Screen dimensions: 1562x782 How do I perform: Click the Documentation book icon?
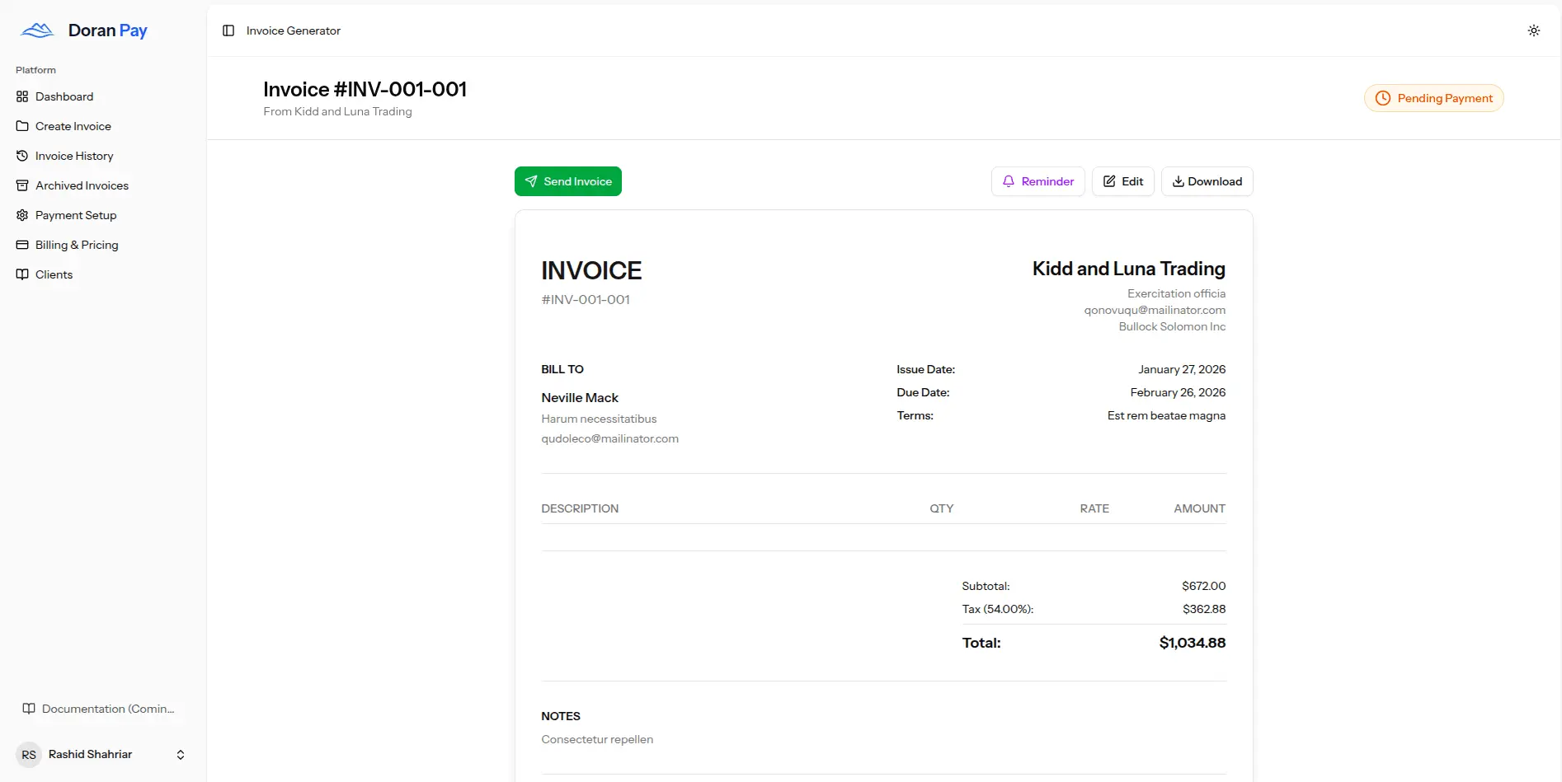click(x=29, y=709)
